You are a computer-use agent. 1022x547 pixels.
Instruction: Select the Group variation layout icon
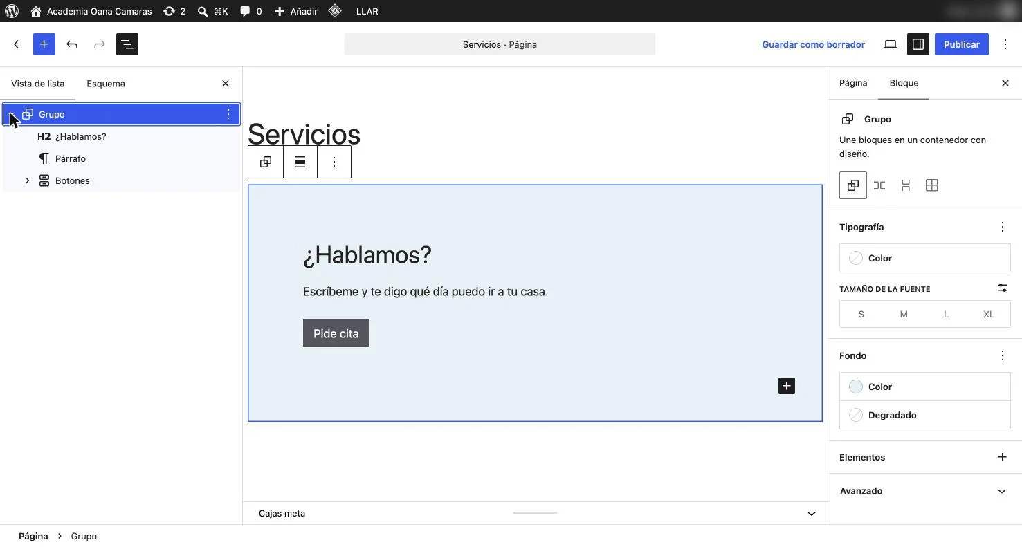point(853,185)
